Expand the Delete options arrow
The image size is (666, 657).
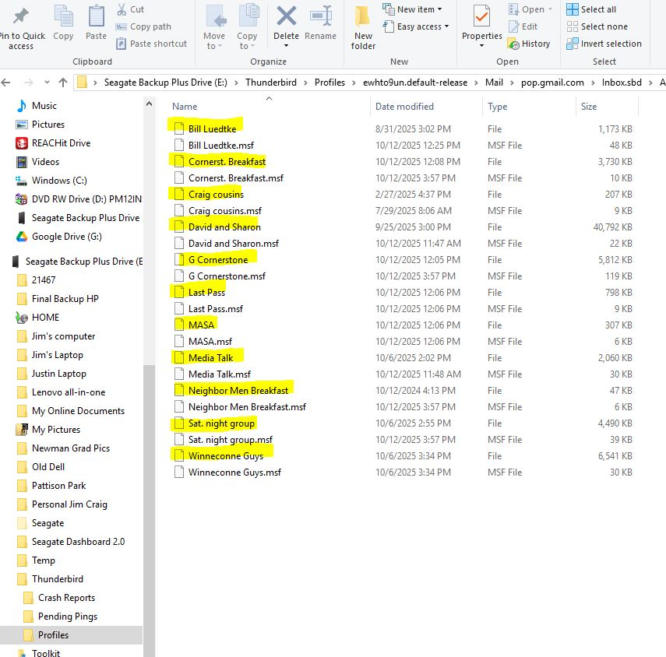click(x=286, y=45)
